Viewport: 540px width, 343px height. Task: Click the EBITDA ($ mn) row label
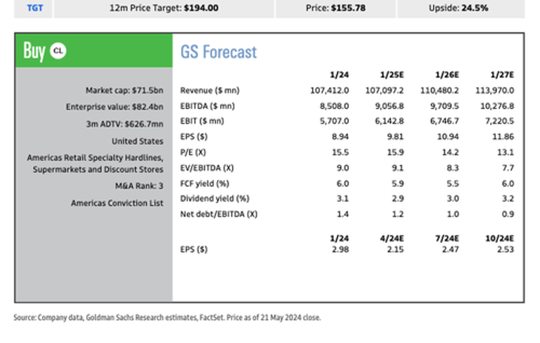208,106
